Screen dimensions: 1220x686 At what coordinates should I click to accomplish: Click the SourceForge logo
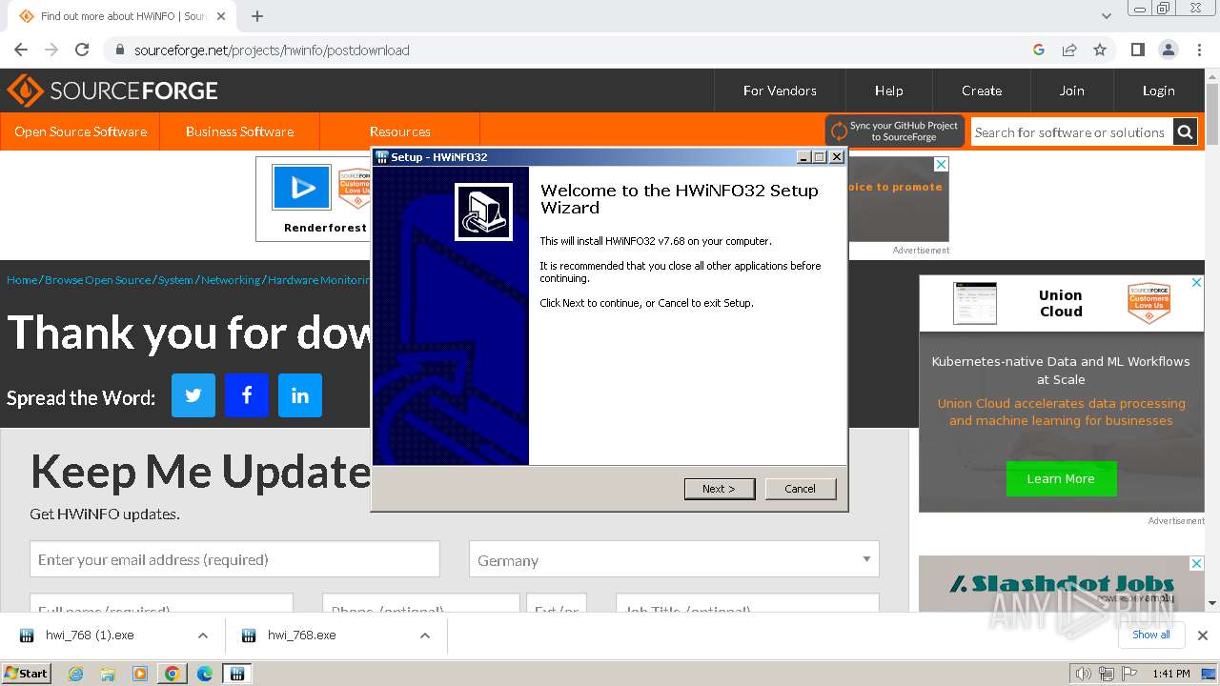click(x=112, y=91)
